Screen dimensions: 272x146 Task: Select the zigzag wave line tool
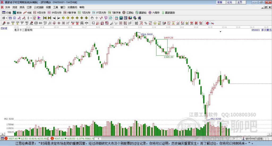[116, 23]
